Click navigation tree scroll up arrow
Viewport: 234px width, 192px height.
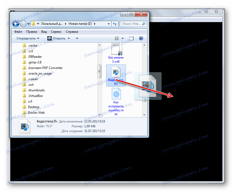pyautogui.click(x=100, y=45)
